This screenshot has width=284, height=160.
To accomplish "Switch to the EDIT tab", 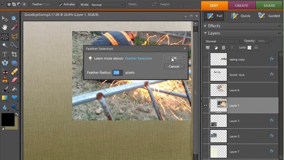I will pos(214,5).
